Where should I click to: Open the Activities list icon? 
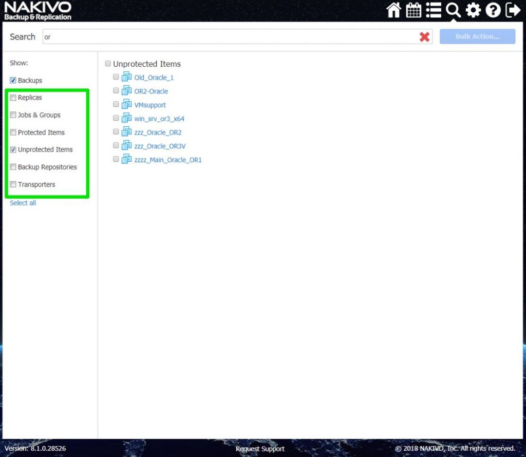[434, 10]
